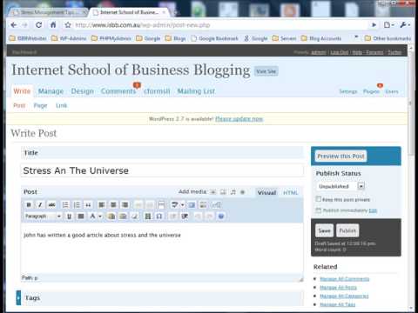Open Manage All Comments link

(345, 279)
